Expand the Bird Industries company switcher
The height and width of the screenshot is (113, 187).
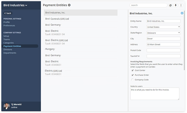coord(15,5)
